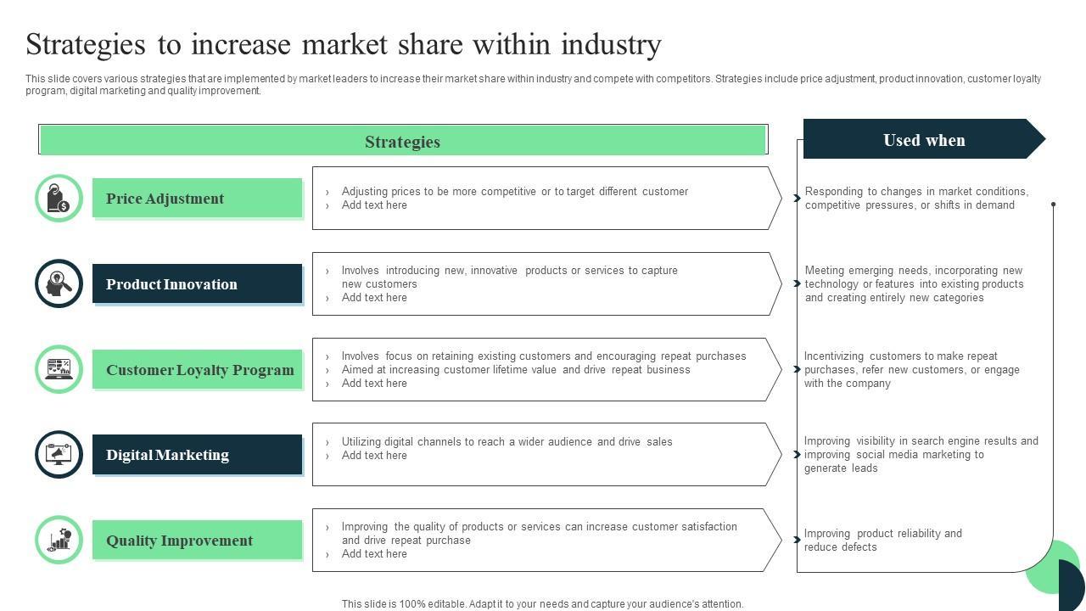This screenshot has width=1086, height=611.
Task: Click the slide title text
Action: point(344,44)
